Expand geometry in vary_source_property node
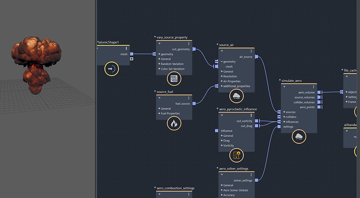 coord(159,54)
